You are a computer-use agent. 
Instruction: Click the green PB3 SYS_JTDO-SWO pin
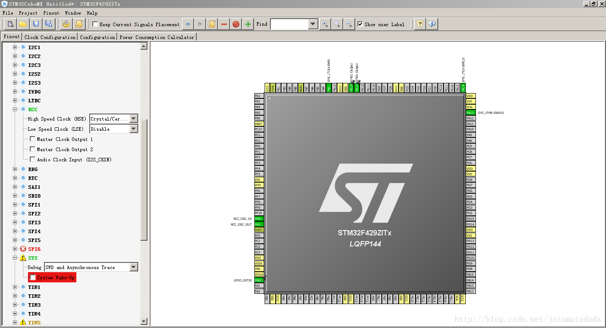click(329, 88)
